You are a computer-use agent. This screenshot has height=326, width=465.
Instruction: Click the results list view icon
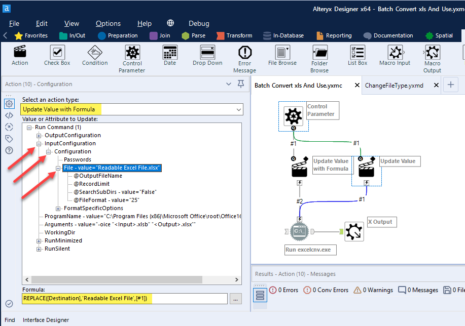tap(260, 295)
